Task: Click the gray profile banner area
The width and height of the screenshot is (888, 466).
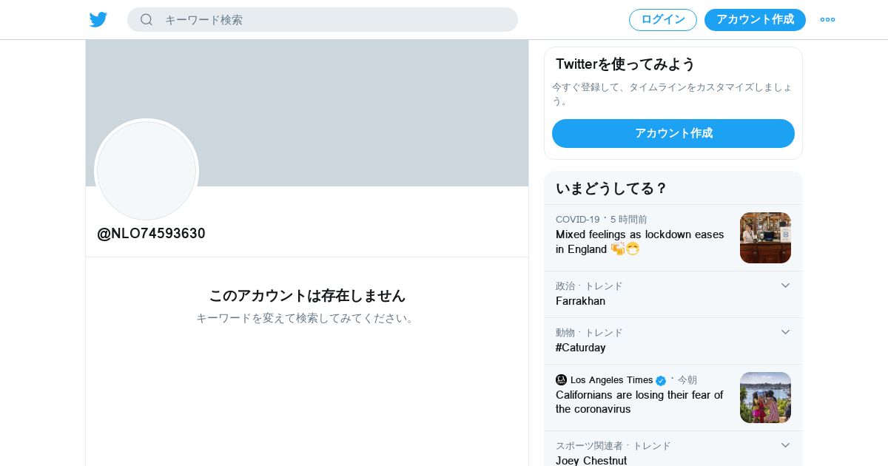Action: [x=307, y=113]
